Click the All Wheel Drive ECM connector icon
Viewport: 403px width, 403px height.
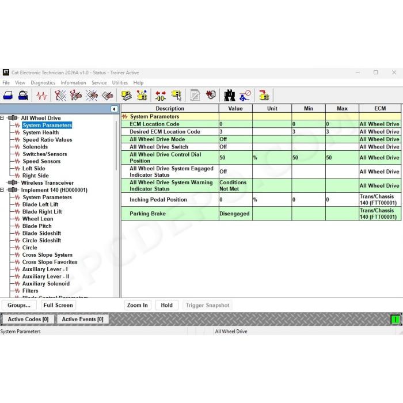point(12,117)
